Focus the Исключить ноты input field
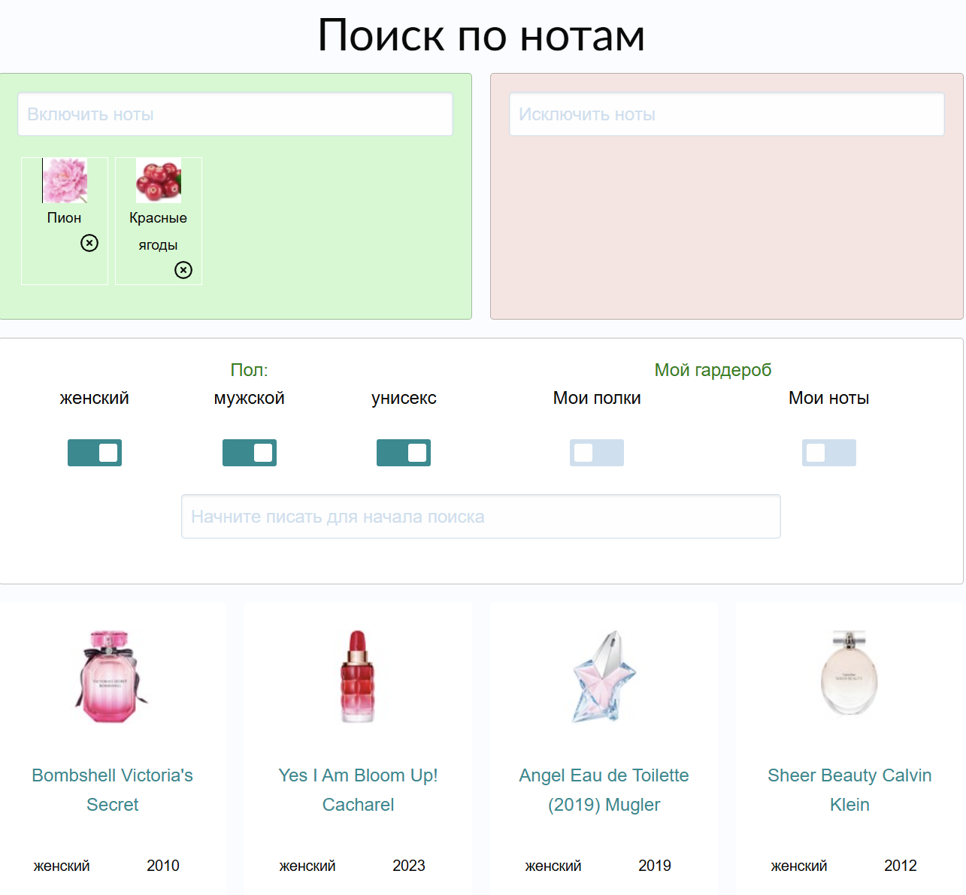Viewport: 966px width, 895px height. click(x=727, y=114)
